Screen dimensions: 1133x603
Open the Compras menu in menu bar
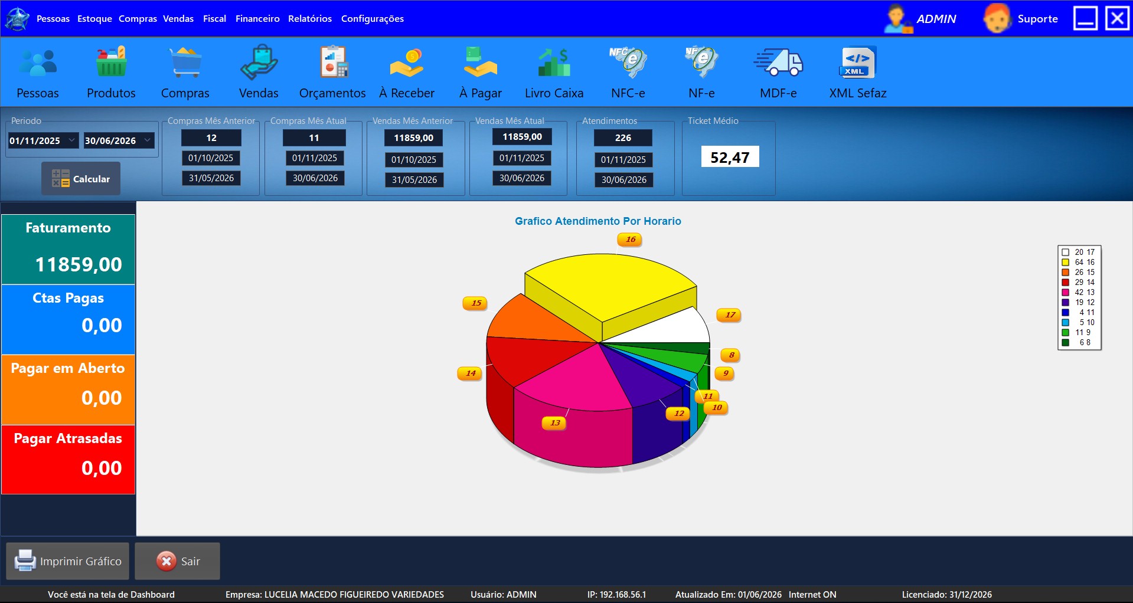(x=138, y=19)
